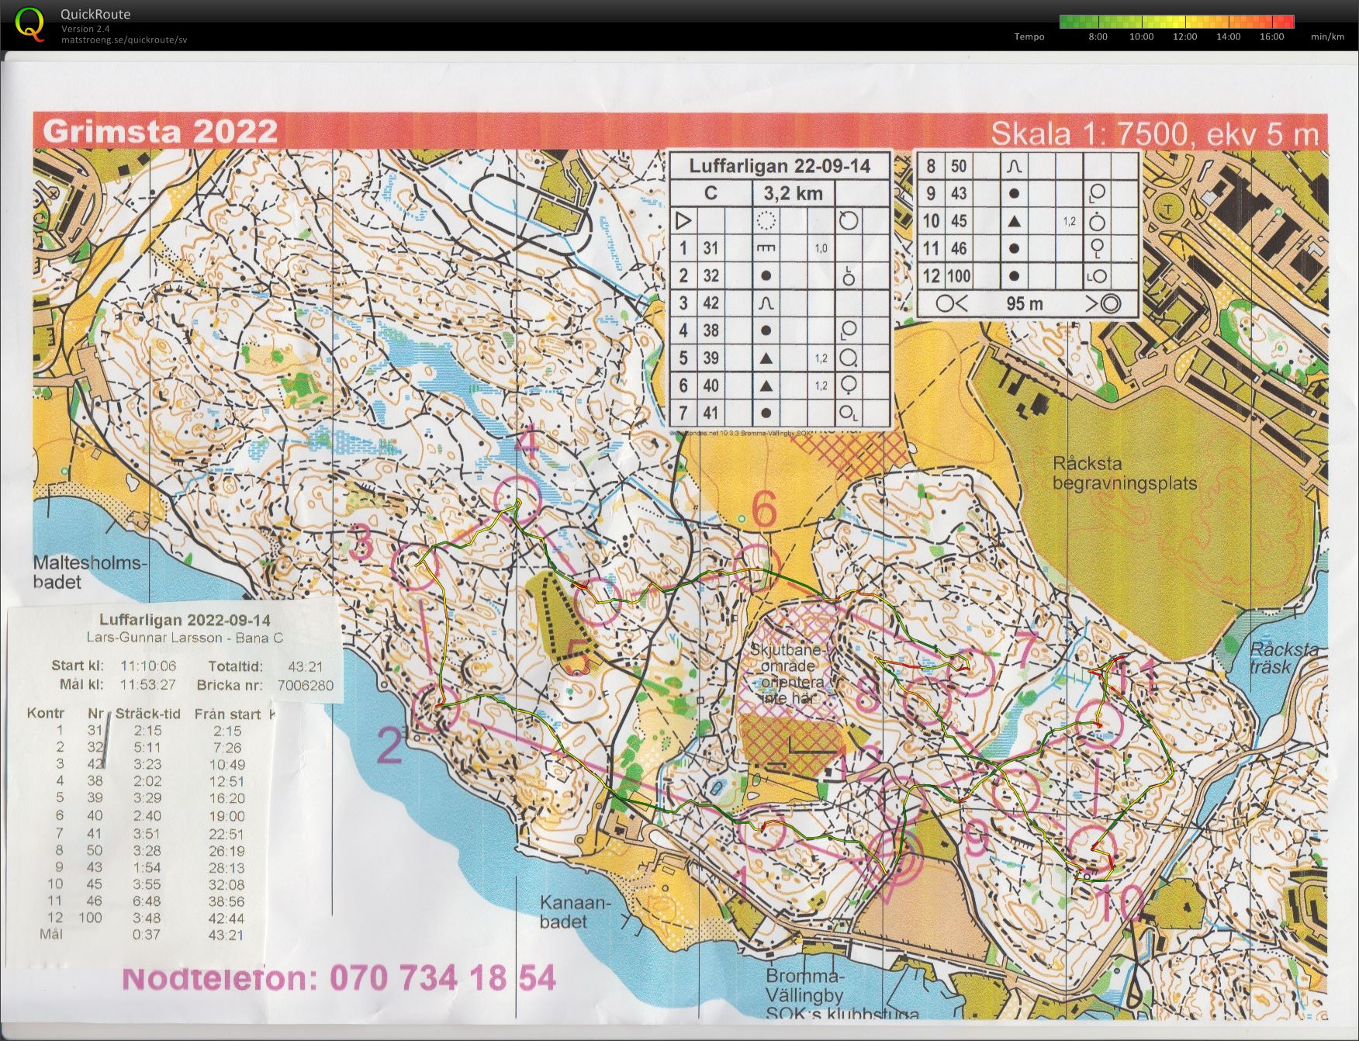Click the QuickRoute Q logo
The width and height of the screenshot is (1359, 1041).
29,23
